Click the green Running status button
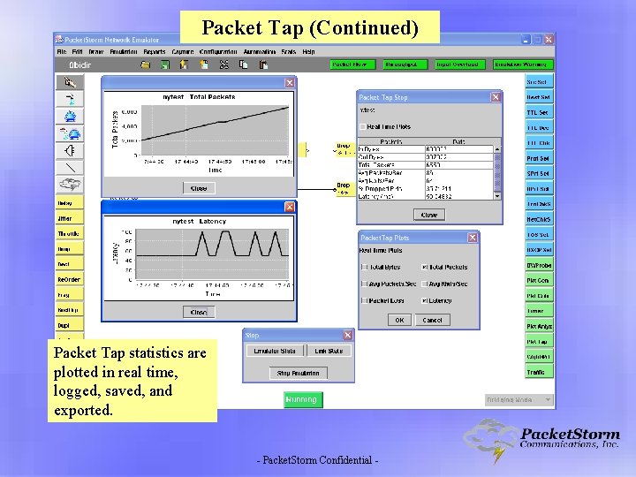 tap(303, 399)
